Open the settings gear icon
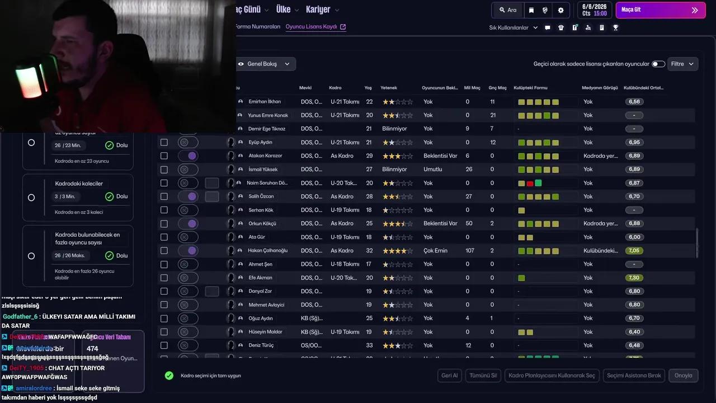 tap(560, 10)
